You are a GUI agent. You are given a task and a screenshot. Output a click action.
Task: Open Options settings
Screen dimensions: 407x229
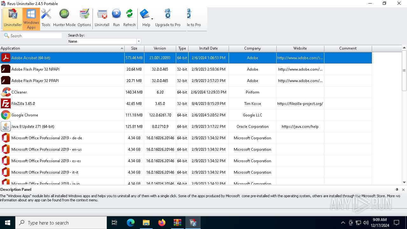click(x=84, y=19)
